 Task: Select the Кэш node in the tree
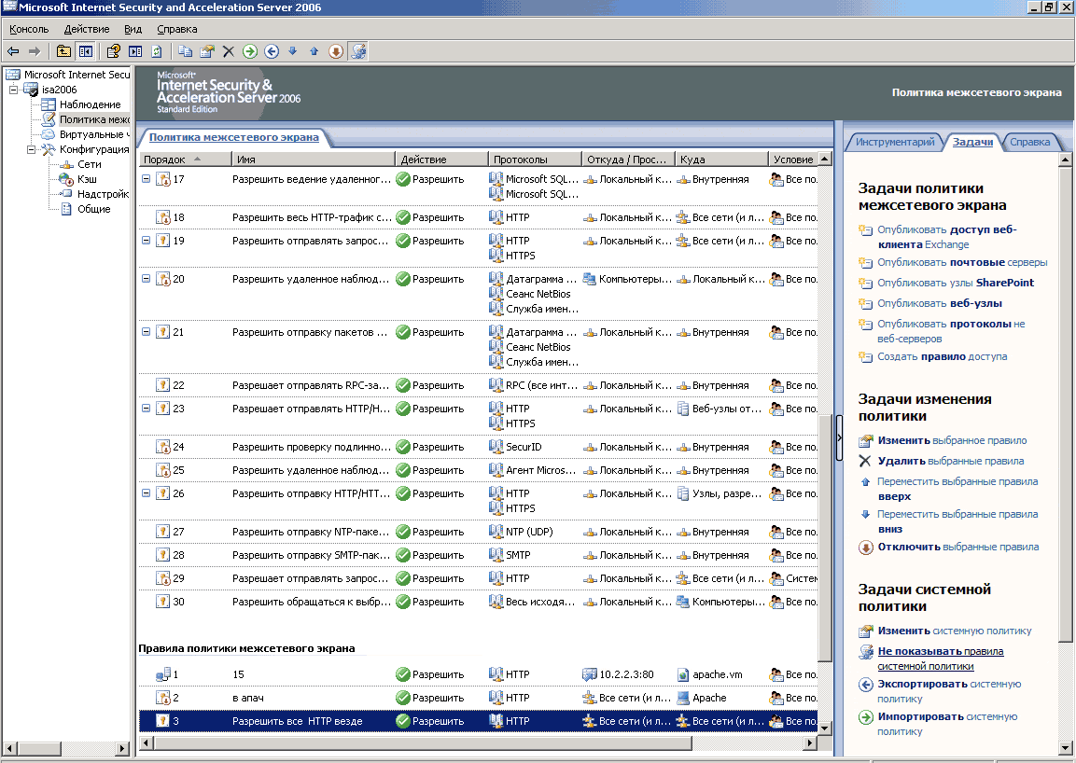coord(87,179)
